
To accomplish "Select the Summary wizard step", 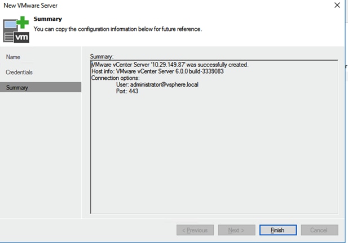I will point(41,87).
